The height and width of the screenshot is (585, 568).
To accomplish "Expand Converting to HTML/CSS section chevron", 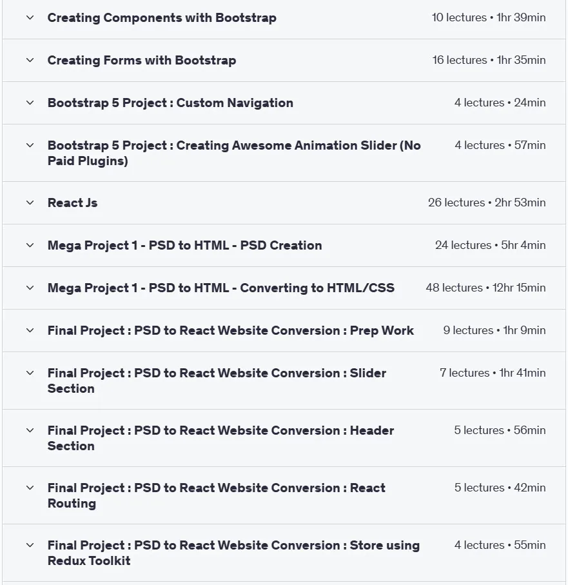I will (x=30, y=288).
